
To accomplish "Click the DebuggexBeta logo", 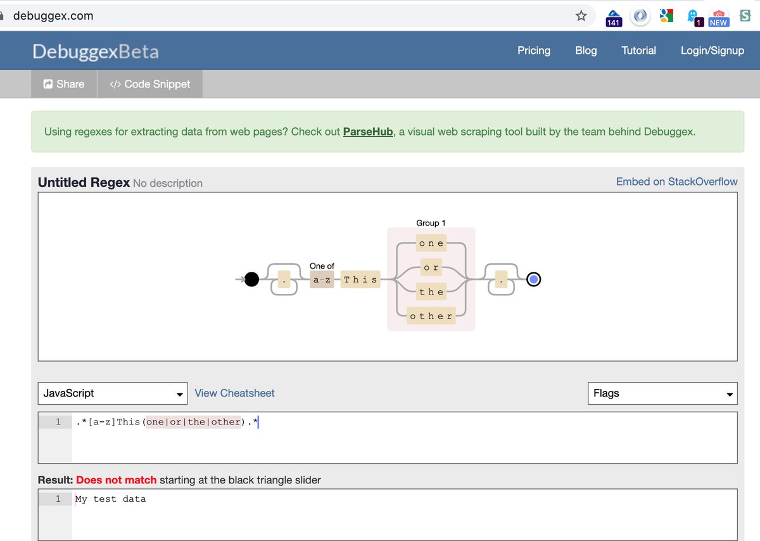I will (x=96, y=51).
